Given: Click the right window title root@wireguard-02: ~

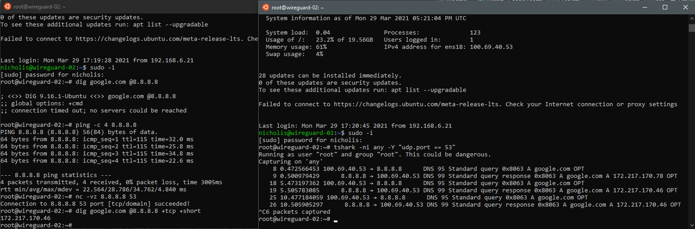Looking at the screenshot, I should pos(298,7).
